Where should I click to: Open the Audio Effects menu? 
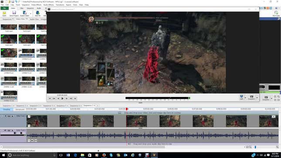[48, 5]
